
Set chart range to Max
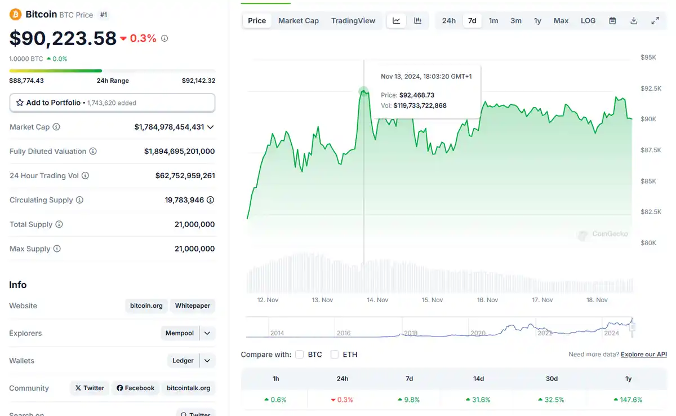pos(561,21)
